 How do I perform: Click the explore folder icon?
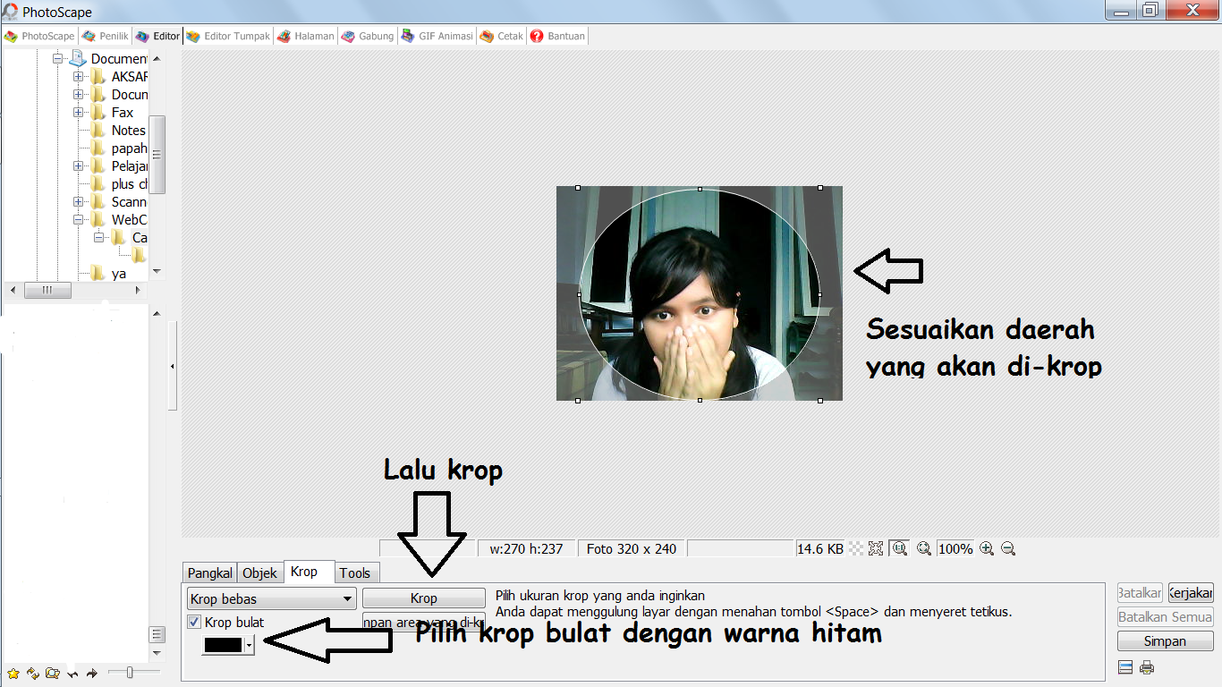coord(53,673)
